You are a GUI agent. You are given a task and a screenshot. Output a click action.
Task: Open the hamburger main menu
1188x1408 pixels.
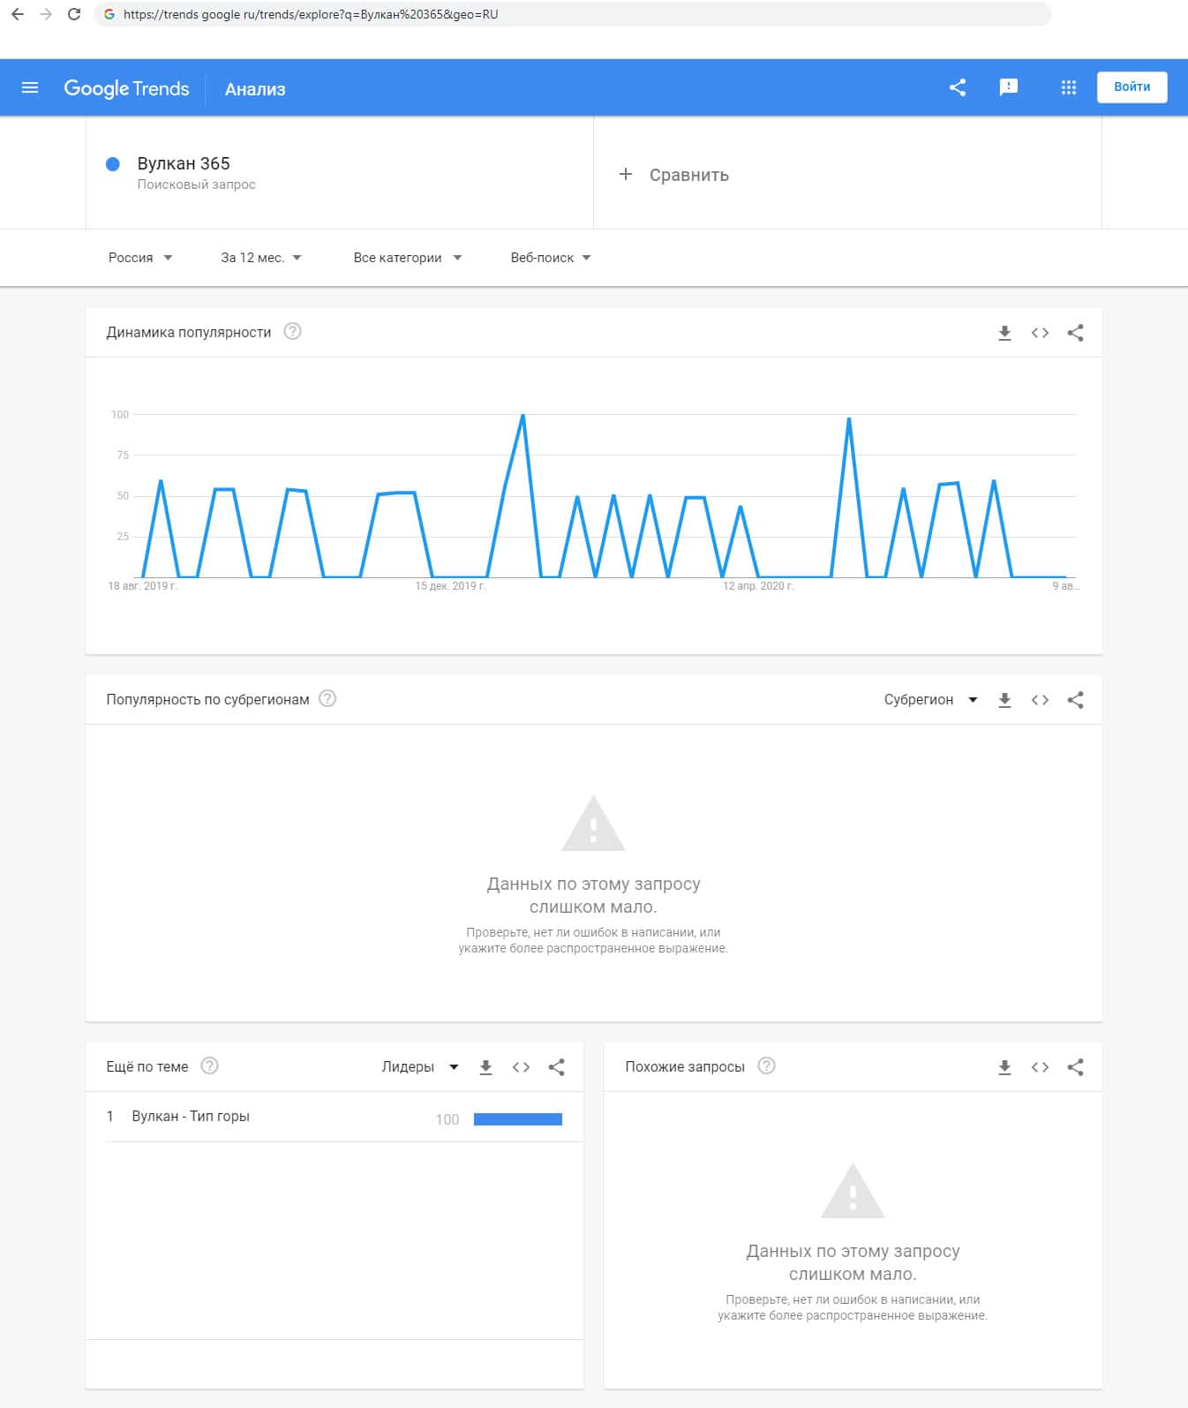(x=30, y=87)
